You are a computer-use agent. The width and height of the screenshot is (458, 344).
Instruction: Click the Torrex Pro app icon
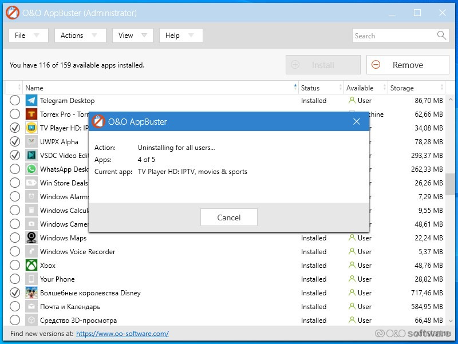pyautogui.click(x=31, y=114)
